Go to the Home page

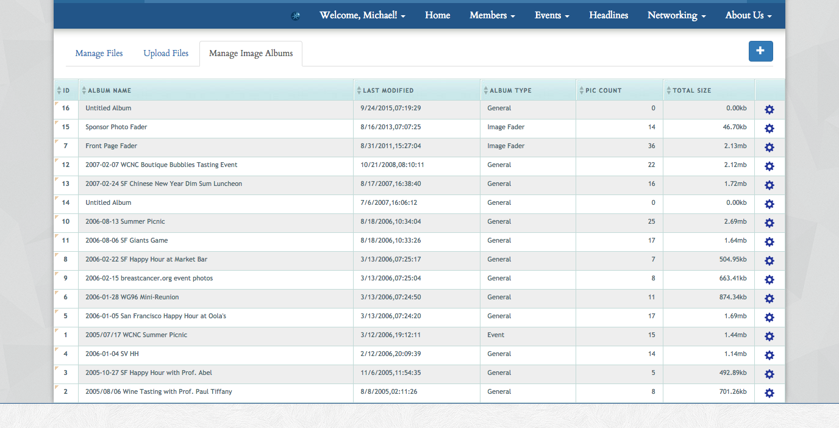click(438, 15)
